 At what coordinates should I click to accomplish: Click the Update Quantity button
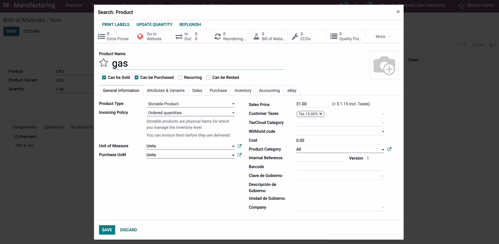click(154, 24)
